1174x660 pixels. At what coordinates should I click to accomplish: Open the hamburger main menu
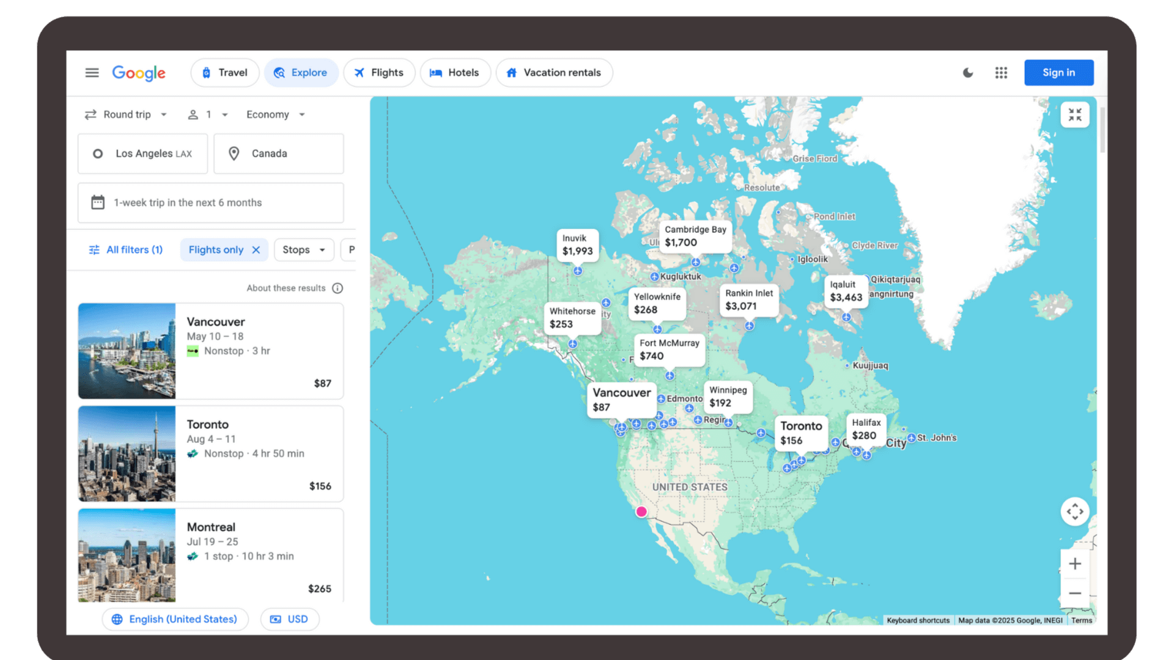tap(92, 73)
